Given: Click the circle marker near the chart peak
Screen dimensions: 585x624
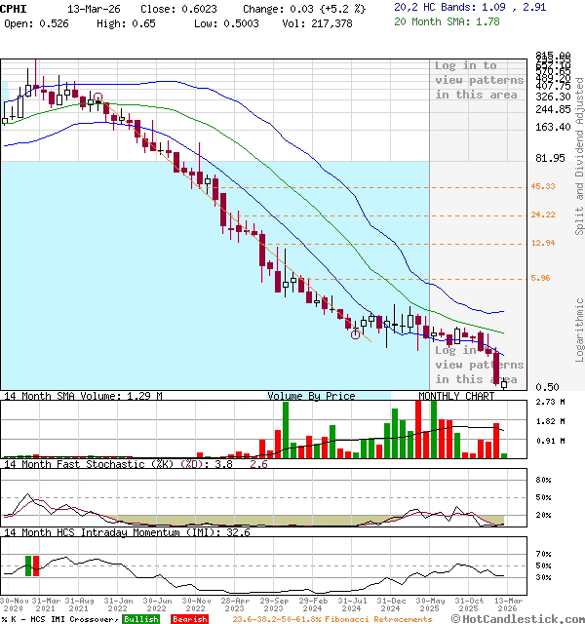Looking at the screenshot, I should point(97,98).
